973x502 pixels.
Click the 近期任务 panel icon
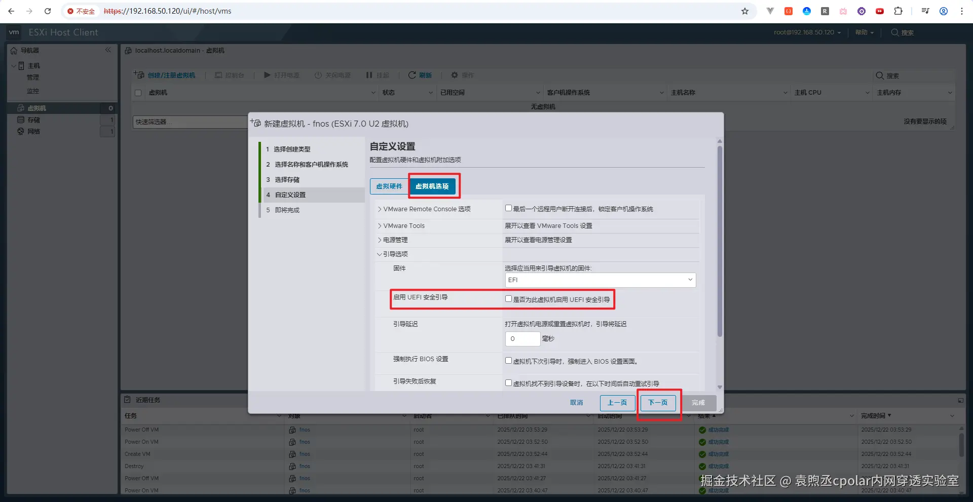tap(128, 400)
